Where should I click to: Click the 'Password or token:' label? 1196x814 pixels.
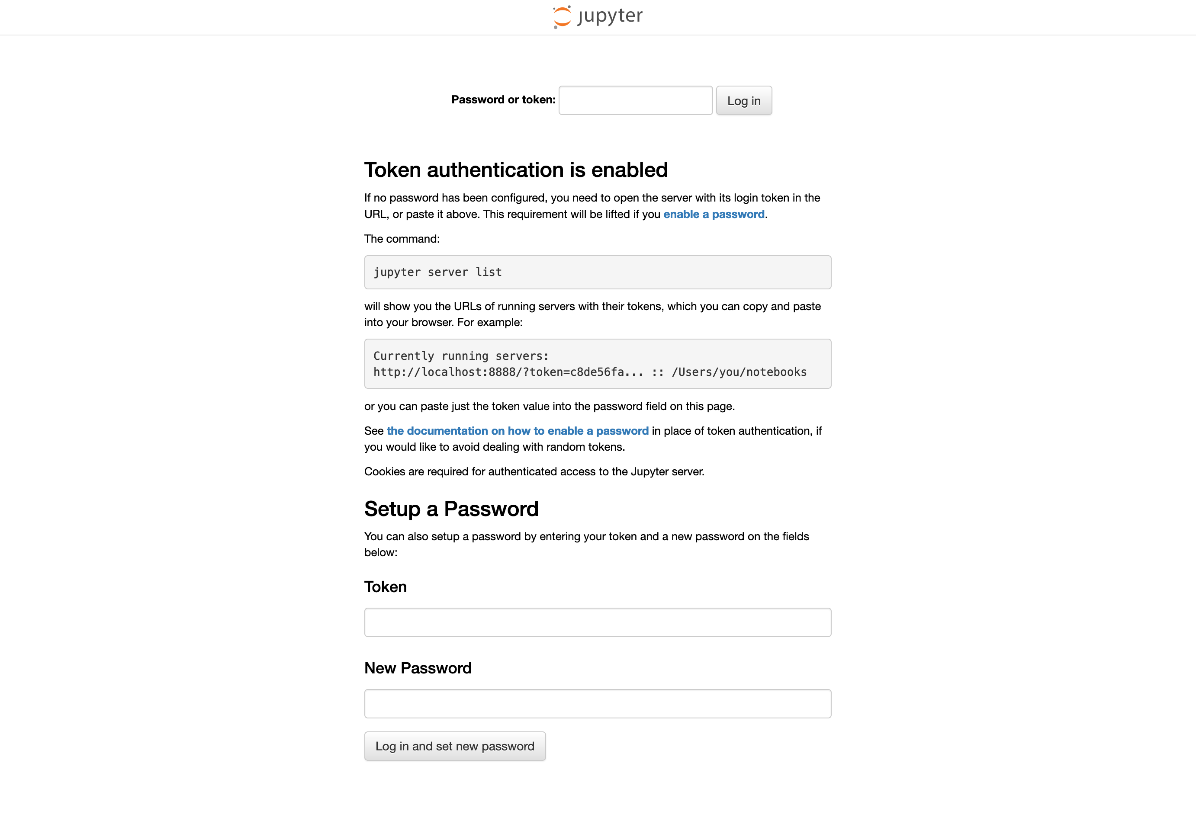tap(503, 100)
